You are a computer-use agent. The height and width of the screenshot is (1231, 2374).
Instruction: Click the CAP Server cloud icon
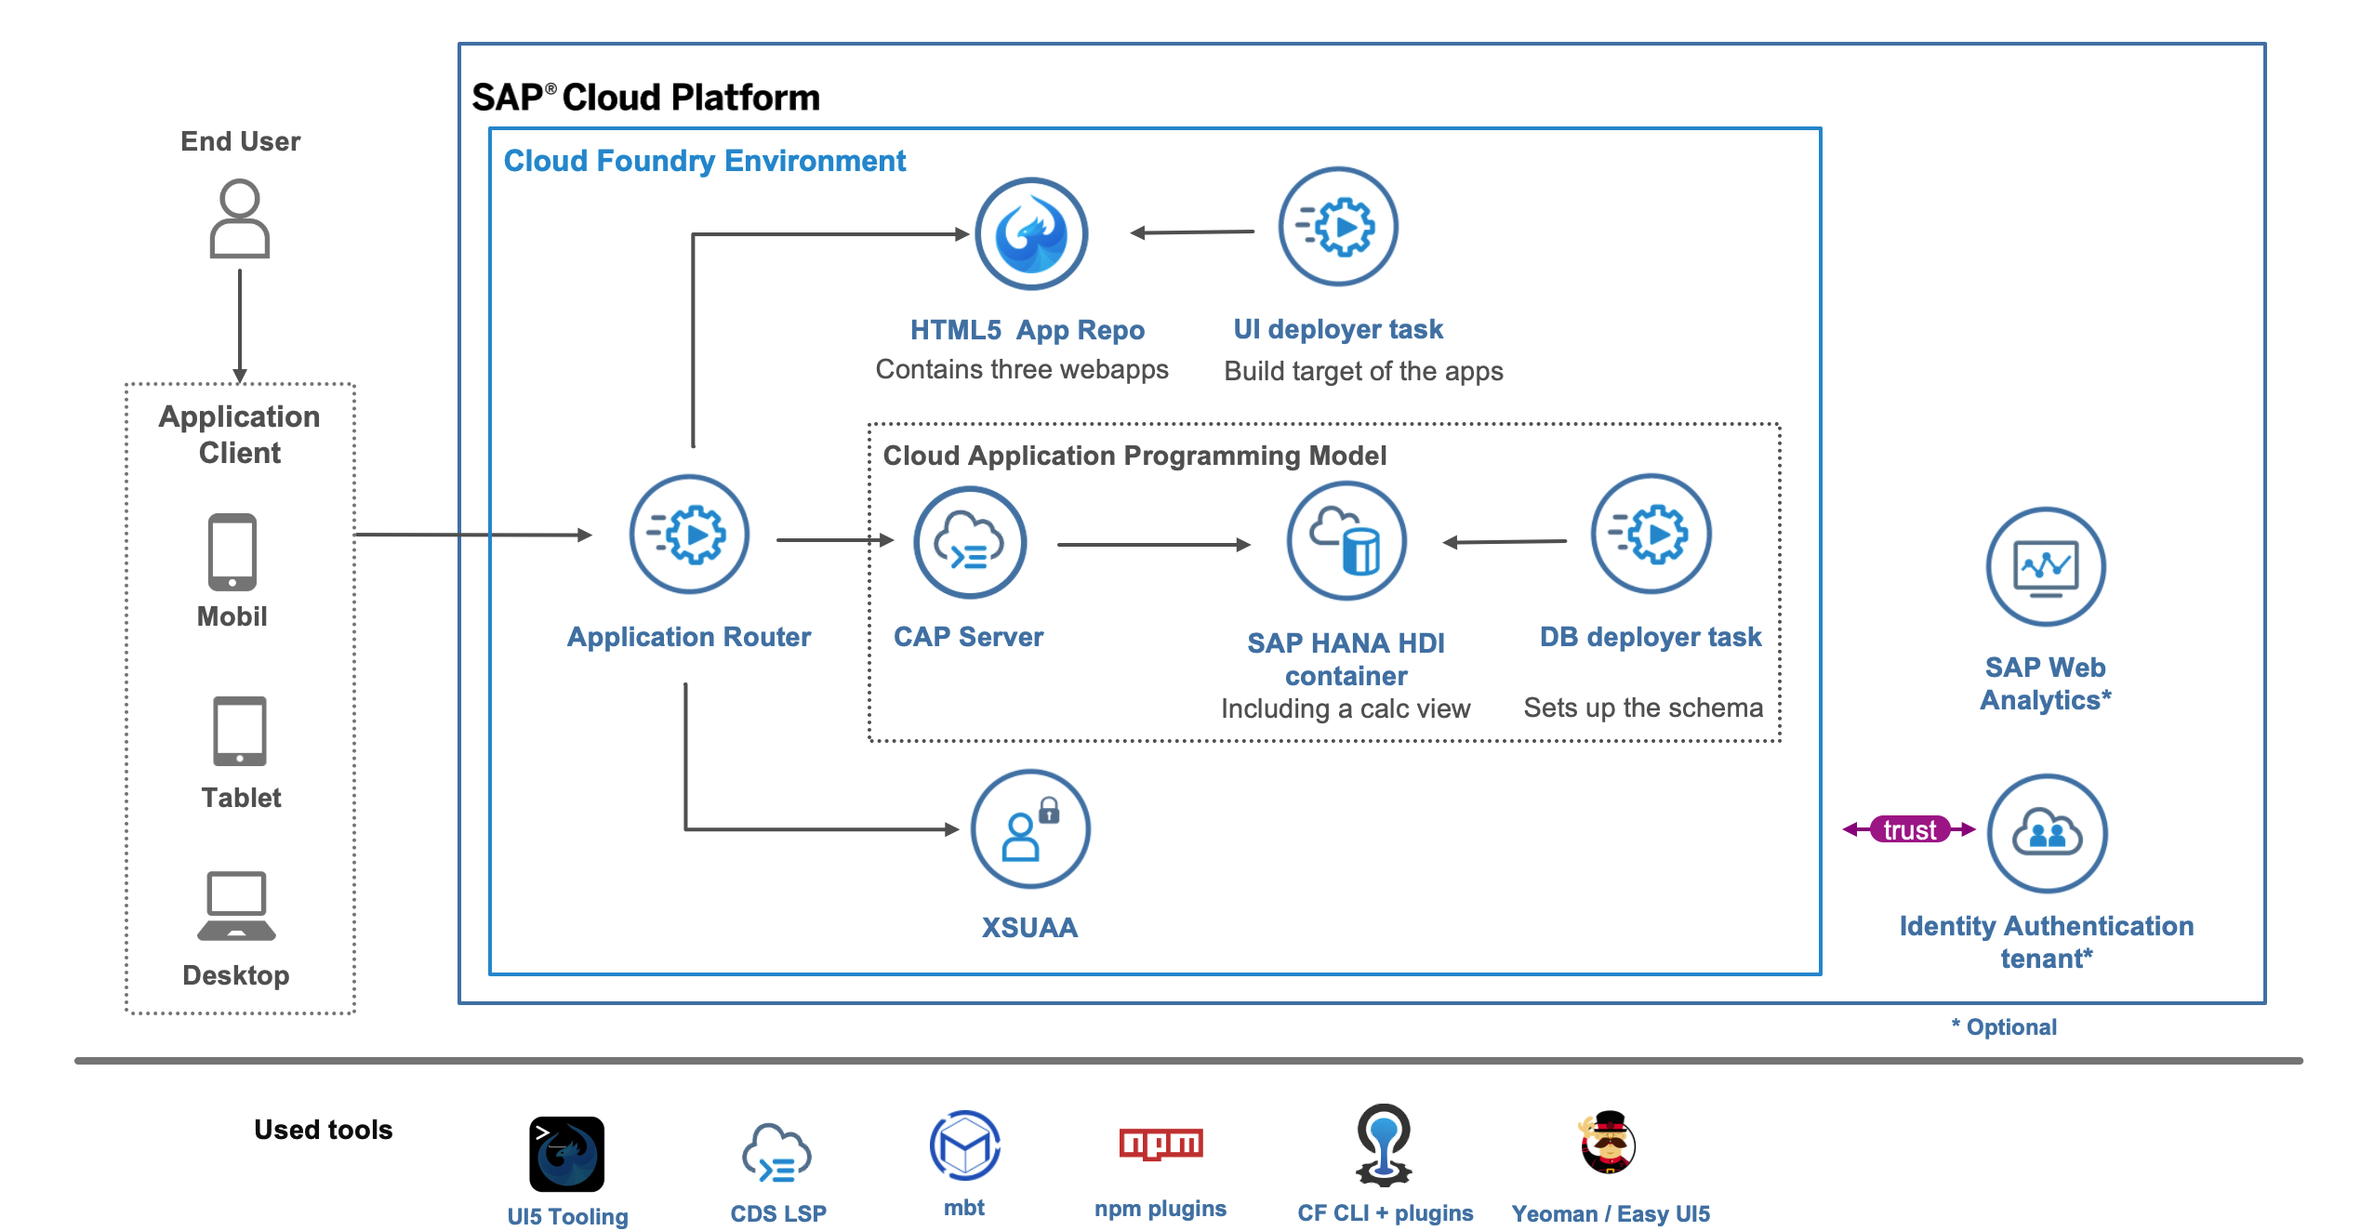click(x=970, y=542)
